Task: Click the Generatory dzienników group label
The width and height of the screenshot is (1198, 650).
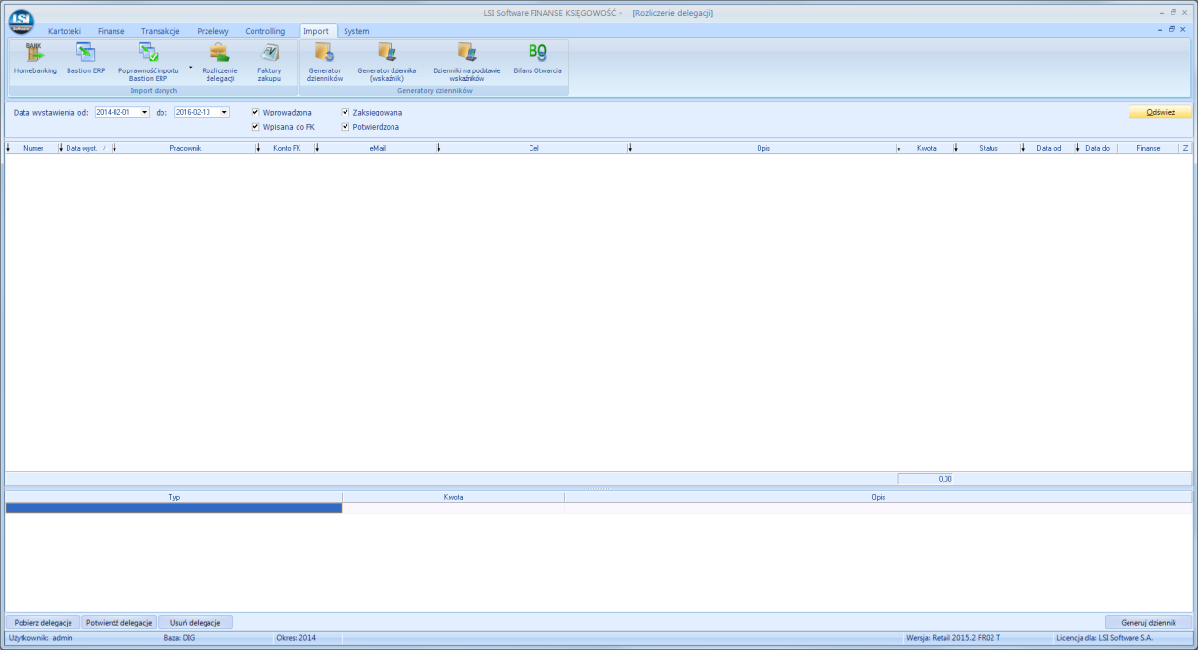Action: [x=435, y=91]
